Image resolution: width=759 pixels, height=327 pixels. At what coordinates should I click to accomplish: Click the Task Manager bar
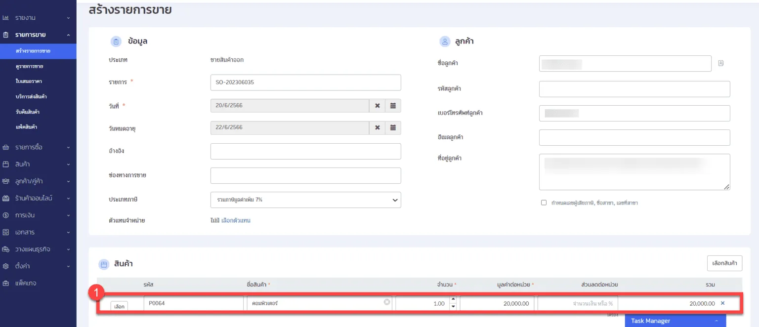[x=675, y=321]
